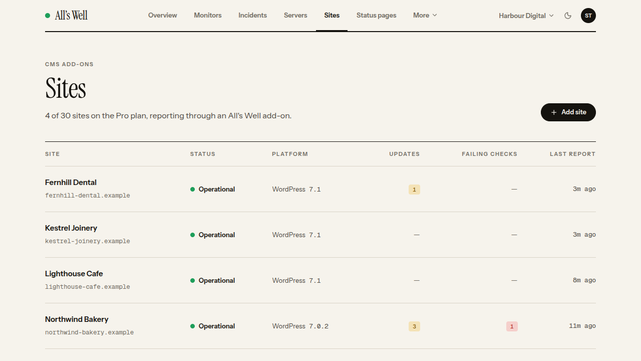Open the Incidents tab
Screen dimensions: 641x361
[252, 16]
